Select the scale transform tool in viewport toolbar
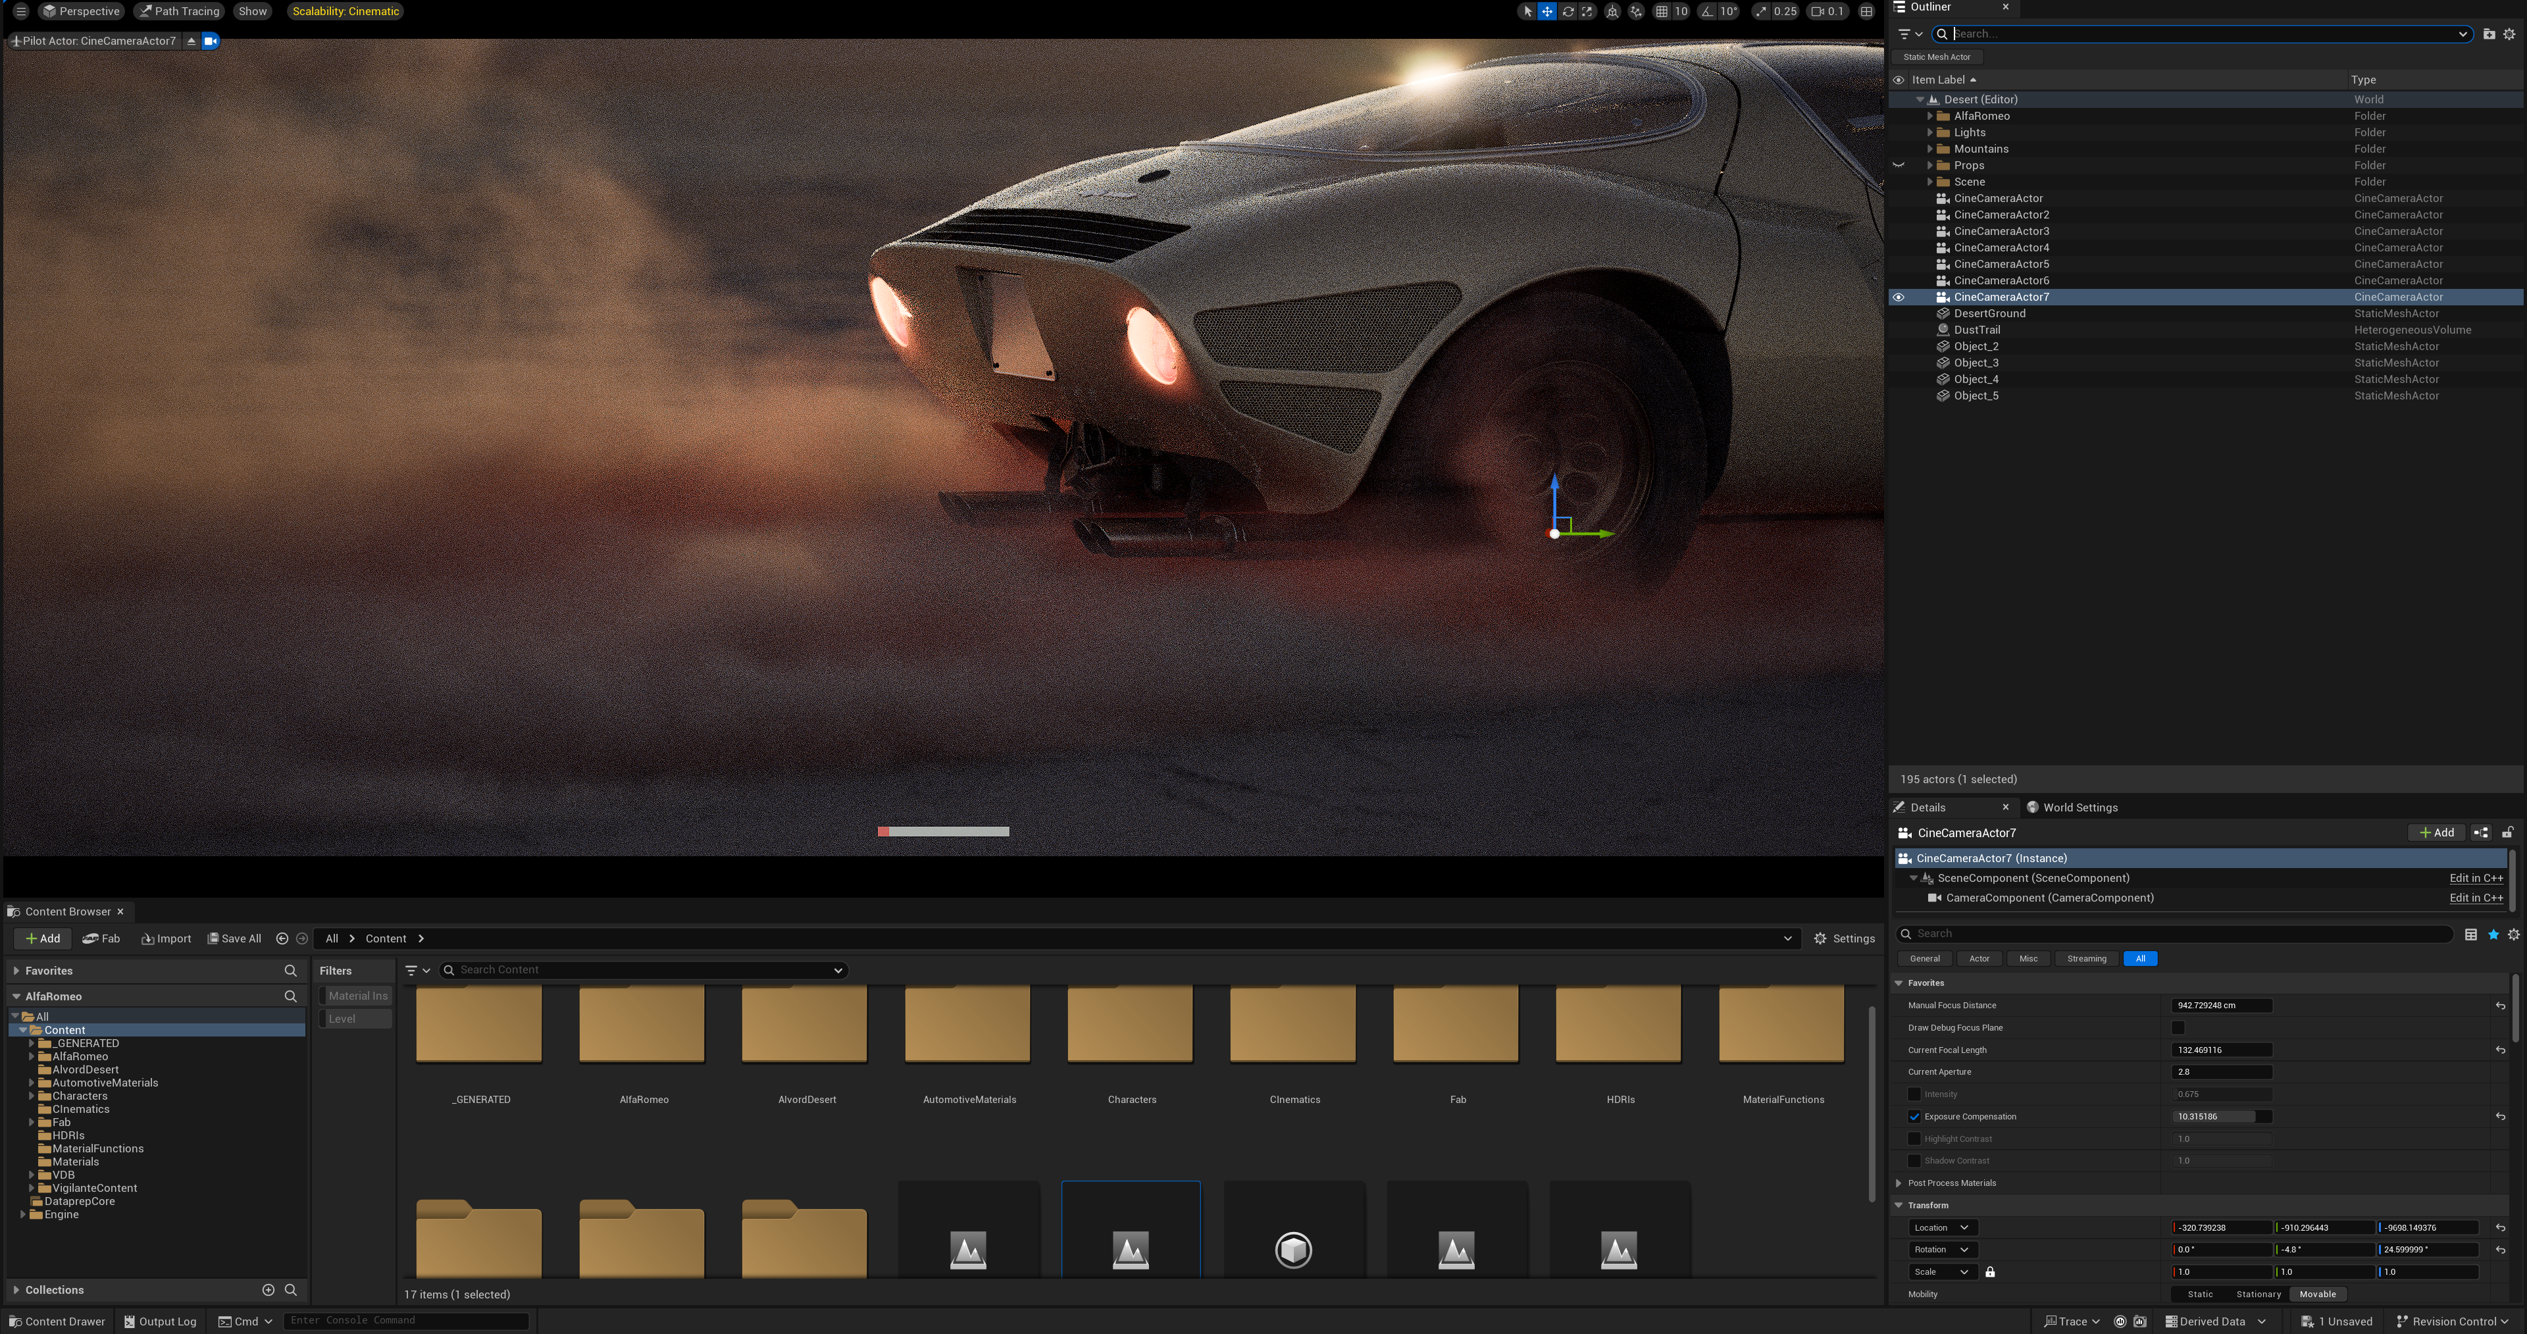 click(1588, 12)
